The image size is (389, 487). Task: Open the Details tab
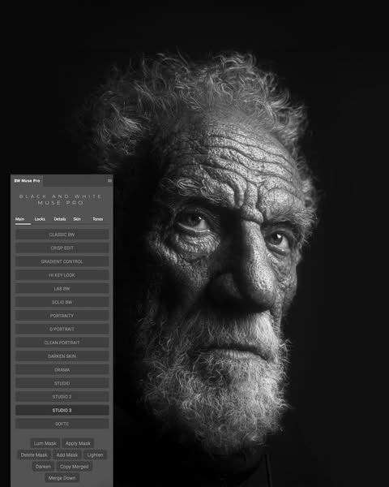[60, 219]
